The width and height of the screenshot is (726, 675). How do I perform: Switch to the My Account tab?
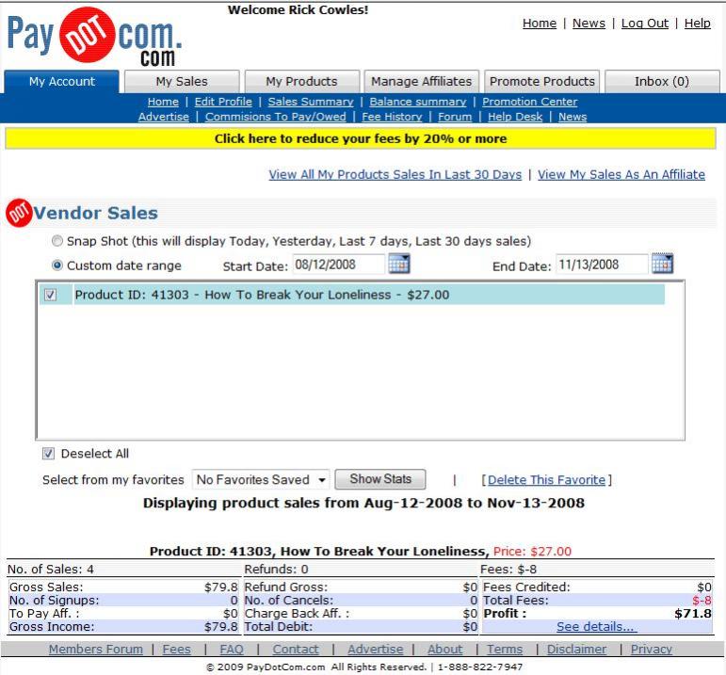[x=61, y=82]
